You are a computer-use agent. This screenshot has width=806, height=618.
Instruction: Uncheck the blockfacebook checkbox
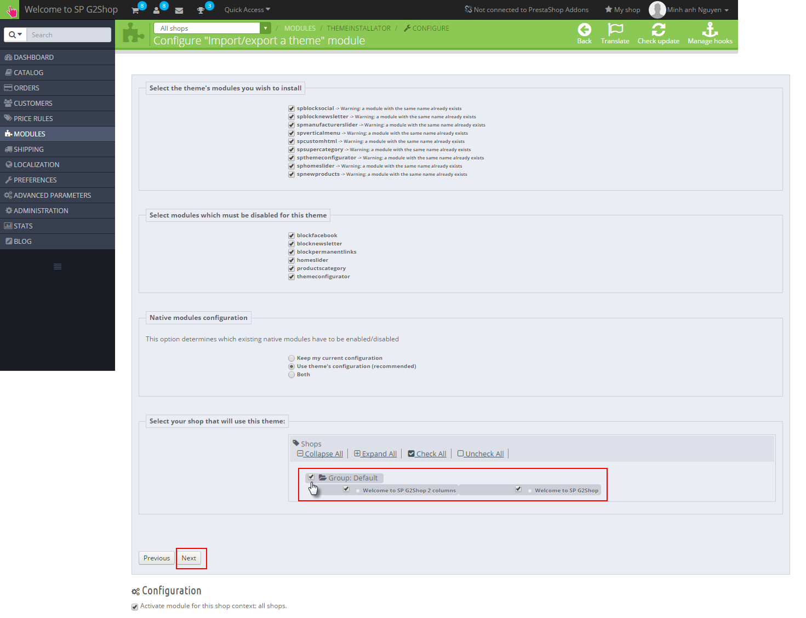coord(291,236)
